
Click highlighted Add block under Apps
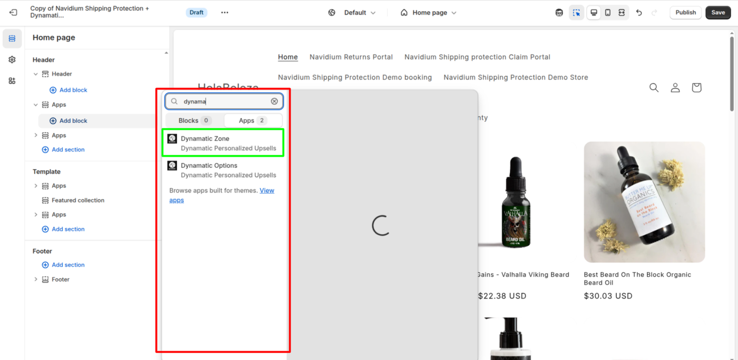69,121
